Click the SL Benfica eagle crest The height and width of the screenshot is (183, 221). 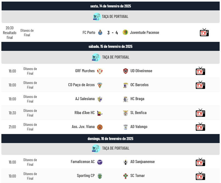126,113
